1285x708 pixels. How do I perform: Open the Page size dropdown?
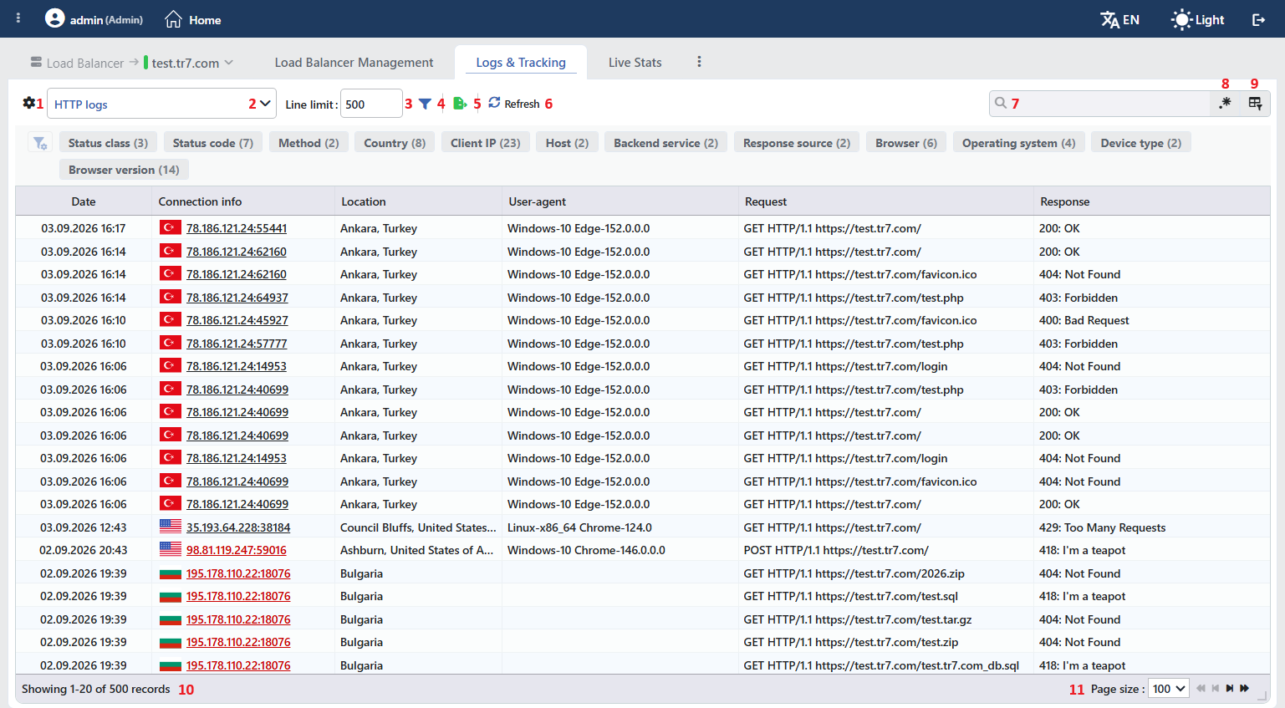point(1169,689)
